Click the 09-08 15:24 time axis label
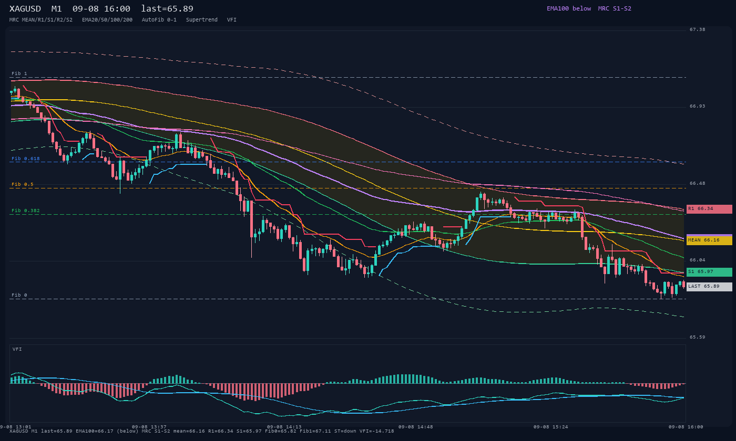 pos(551,427)
